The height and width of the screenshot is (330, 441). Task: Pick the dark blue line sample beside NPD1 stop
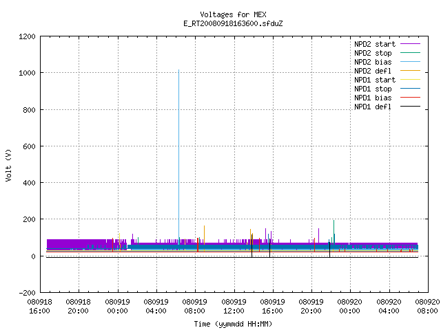point(410,89)
